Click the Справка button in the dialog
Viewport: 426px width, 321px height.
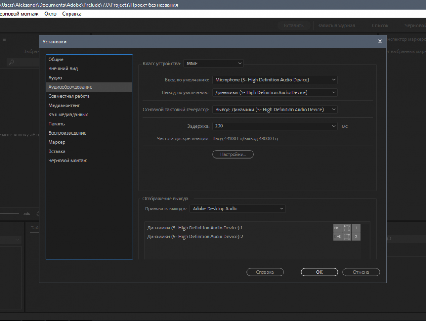point(265,272)
